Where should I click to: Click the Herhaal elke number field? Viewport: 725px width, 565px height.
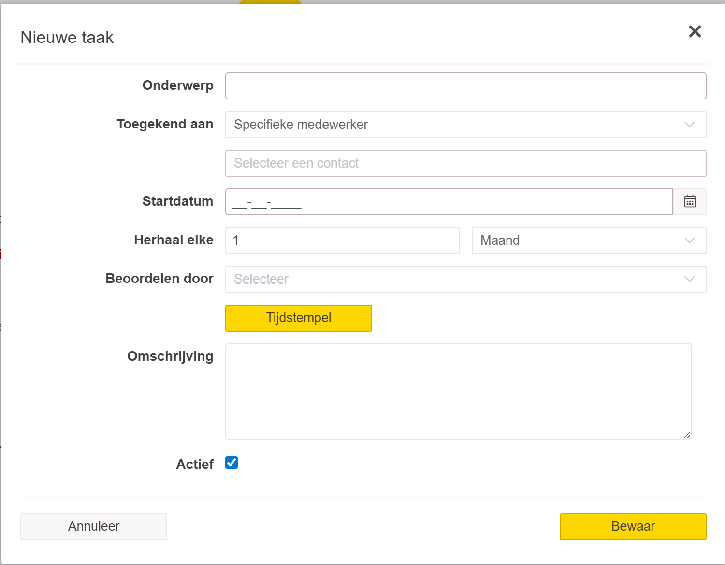[x=342, y=240]
